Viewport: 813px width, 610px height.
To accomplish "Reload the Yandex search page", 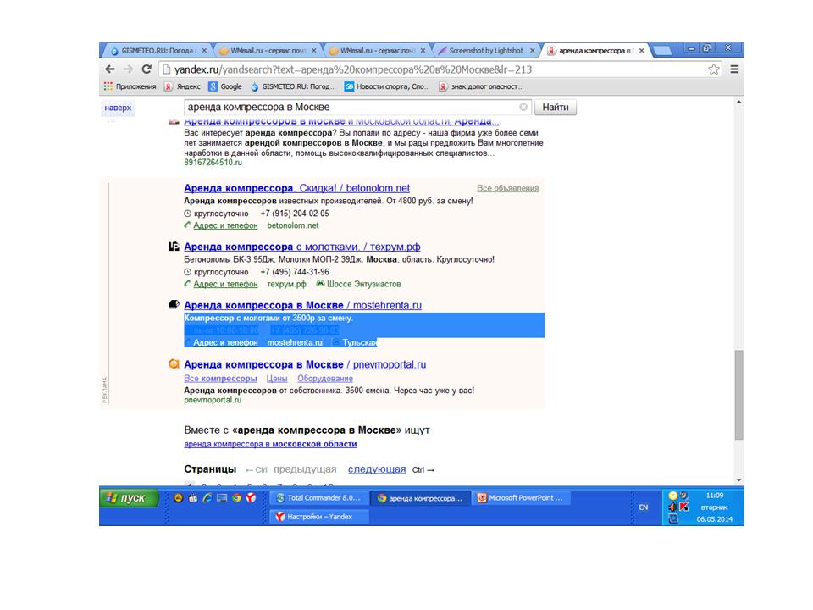I will 147,69.
